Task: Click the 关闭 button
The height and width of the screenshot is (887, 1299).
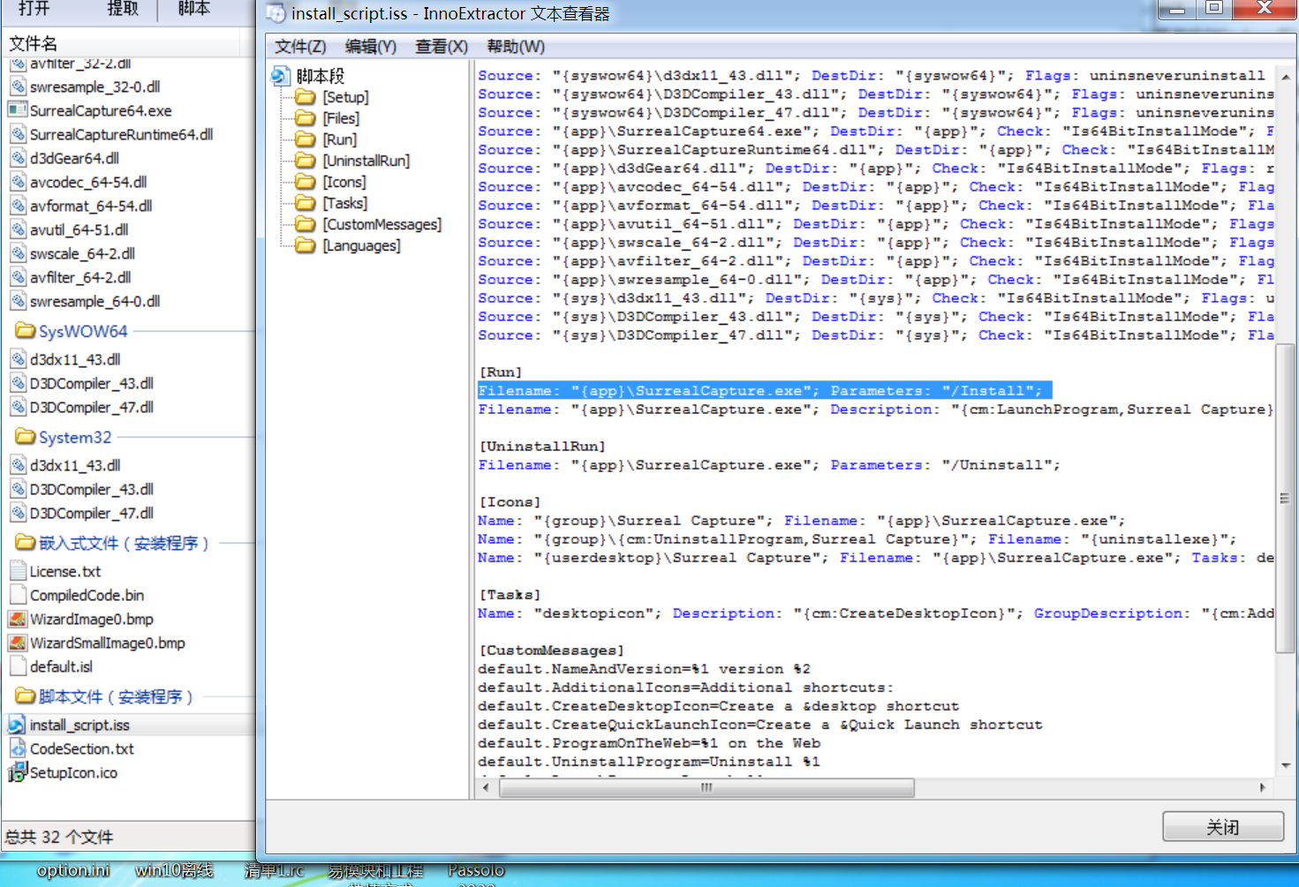Action: point(1222,827)
